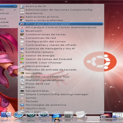Click the Sonido speaker icon
The height and width of the screenshot is (123, 123).
click(22, 98)
